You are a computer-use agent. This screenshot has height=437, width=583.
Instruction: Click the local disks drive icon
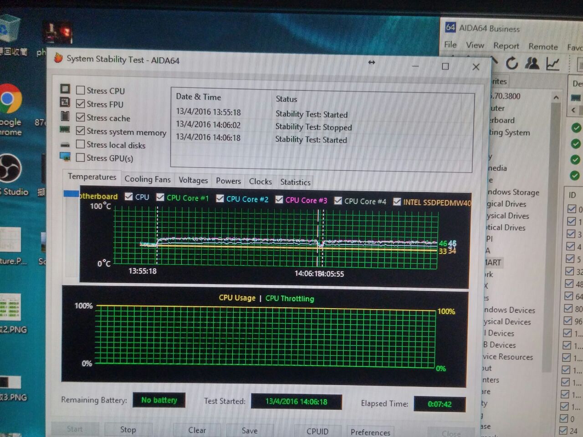[x=65, y=144]
